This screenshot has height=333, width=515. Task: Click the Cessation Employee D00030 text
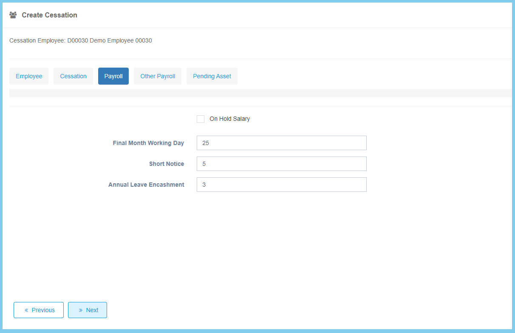pyautogui.click(x=81, y=41)
